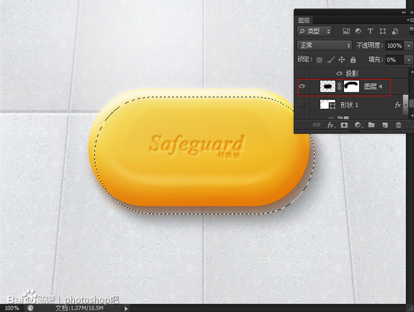Toggle the 投影 effect eye icon
This screenshot has height=312, width=414.
point(339,73)
